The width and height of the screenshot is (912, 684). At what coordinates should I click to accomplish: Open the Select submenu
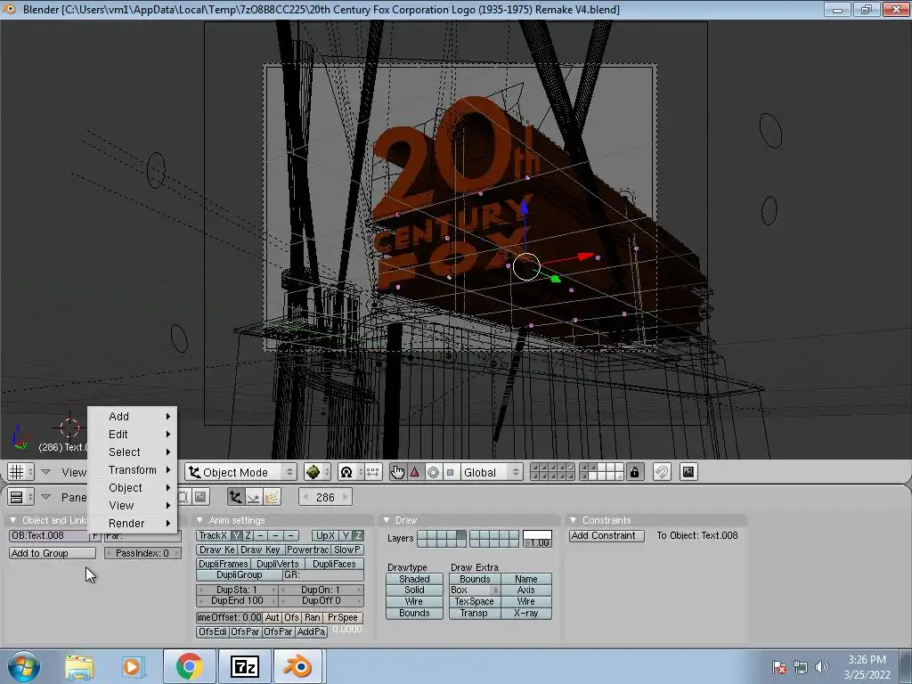[x=133, y=452]
